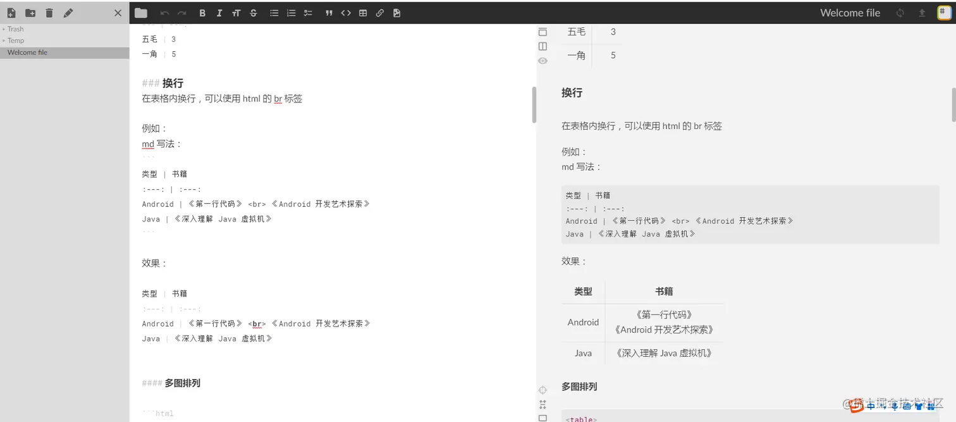Viewport: 956px width, 422px height.
Task: Click the 换行 heading in editor
Action: tap(173, 84)
